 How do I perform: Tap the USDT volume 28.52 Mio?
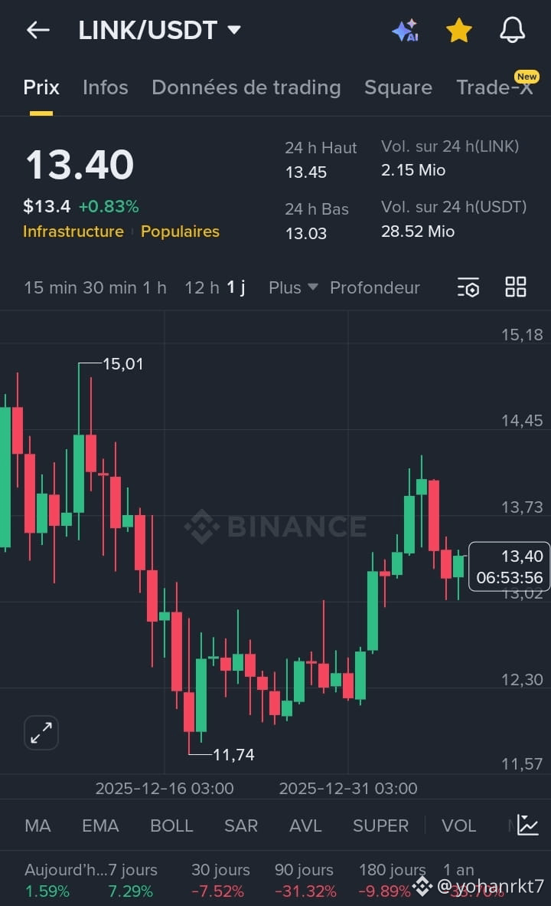tap(418, 231)
